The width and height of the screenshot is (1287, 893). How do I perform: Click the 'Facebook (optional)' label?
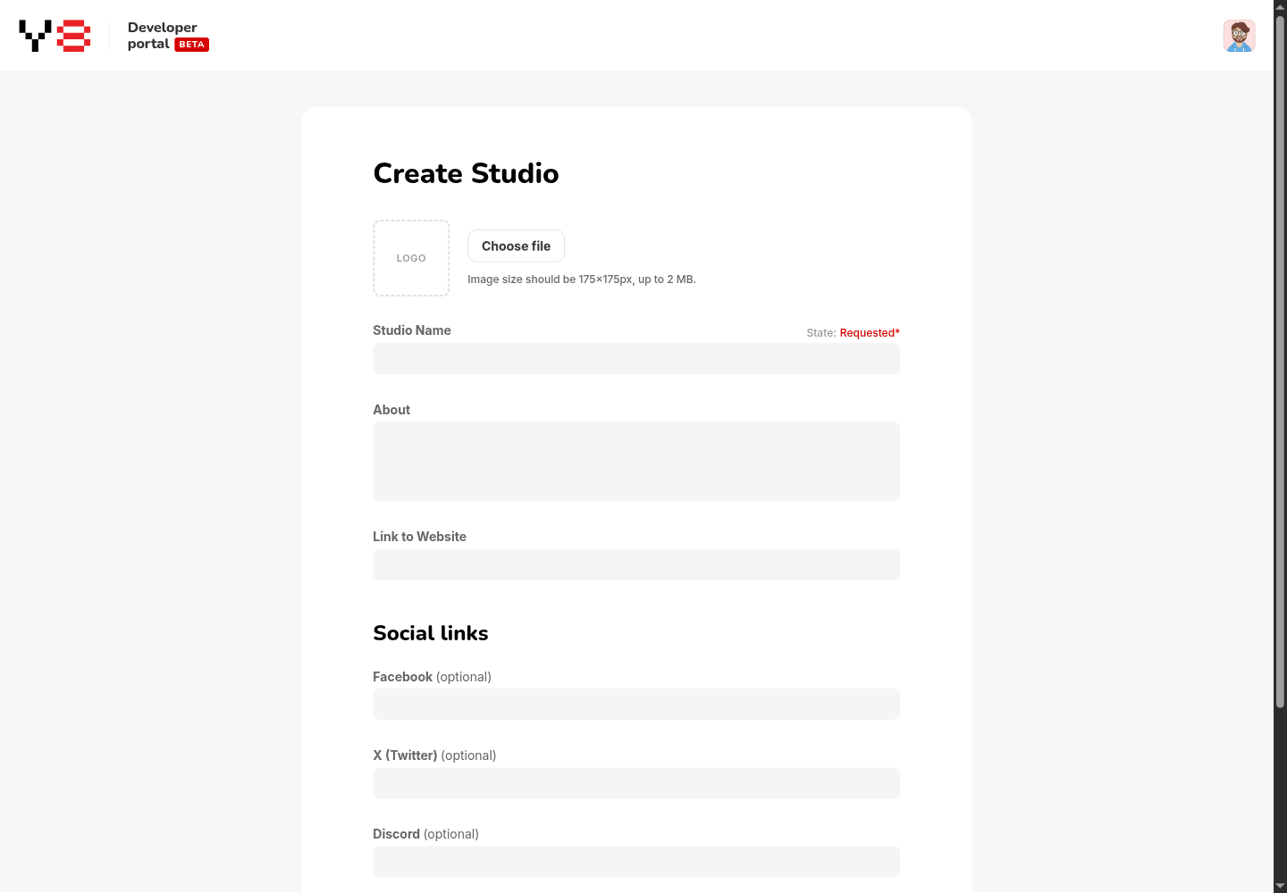(x=432, y=677)
